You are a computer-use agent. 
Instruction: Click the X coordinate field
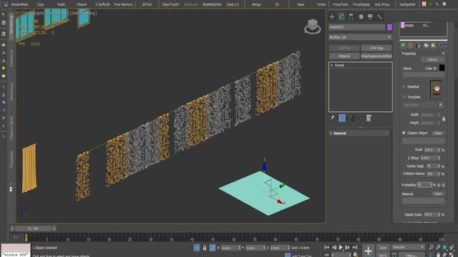[x=230, y=248]
